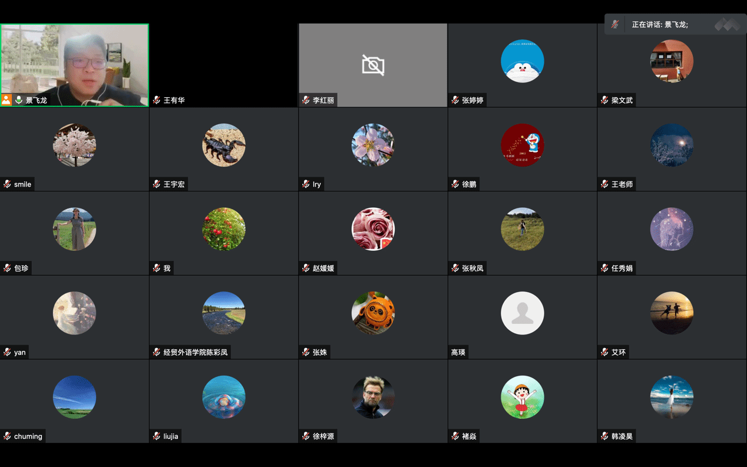Image resolution: width=747 pixels, height=467 pixels.
Task: Click the cartoon girl avatar of 褚焱
Action: click(523, 397)
